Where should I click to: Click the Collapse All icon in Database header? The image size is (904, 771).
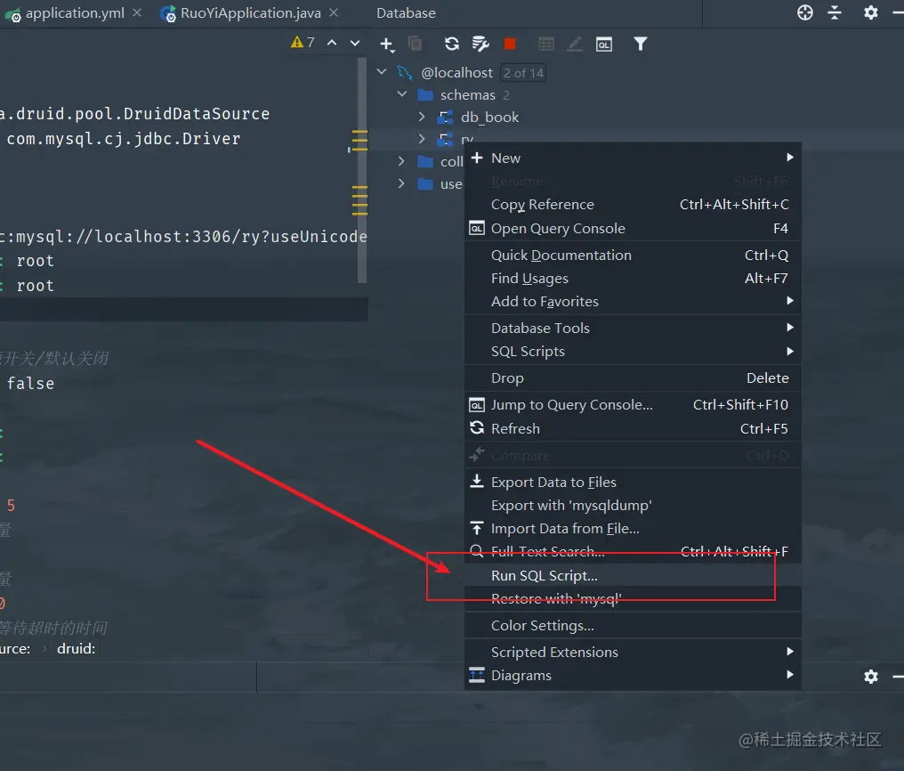tap(835, 12)
